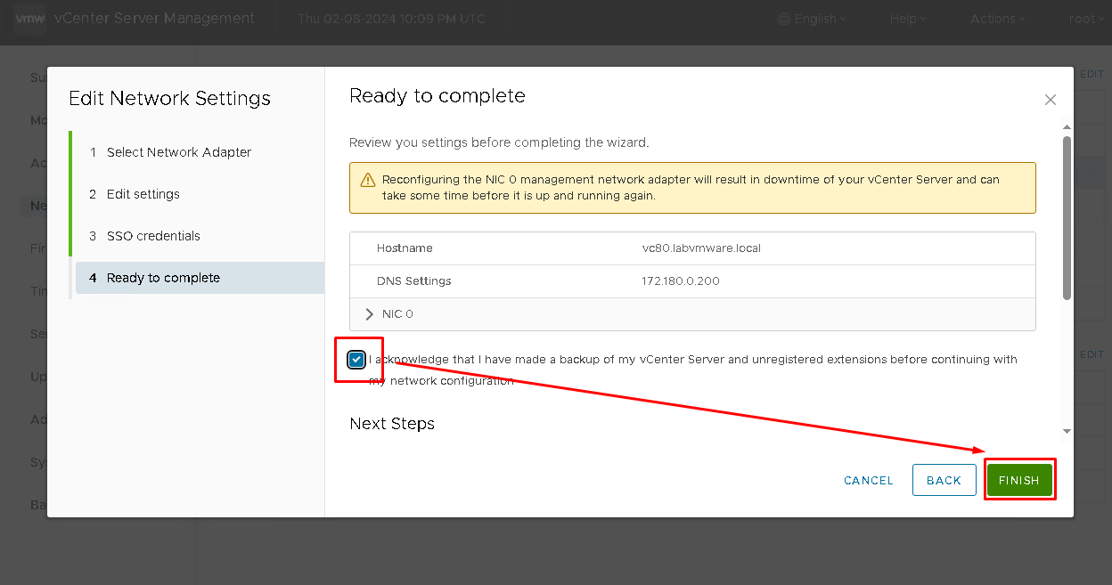The width and height of the screenshot is (1112, 585).
Task: Click the Ready to complete page heading
Action: point(437,96)
